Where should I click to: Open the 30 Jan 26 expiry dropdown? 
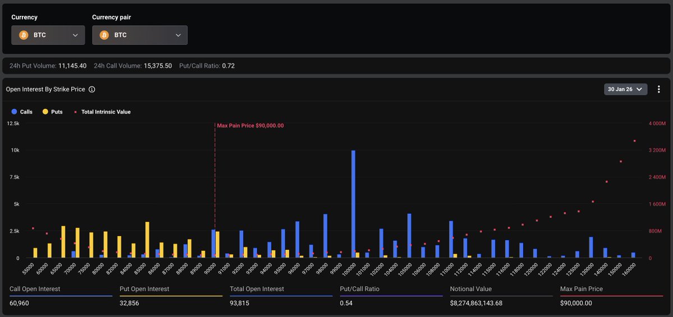[626, 89]
